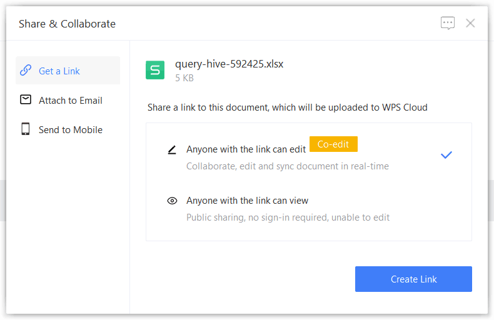Choose Anyone with the link can view
This screenshot has width=494, height=320.
click(247, 201)
